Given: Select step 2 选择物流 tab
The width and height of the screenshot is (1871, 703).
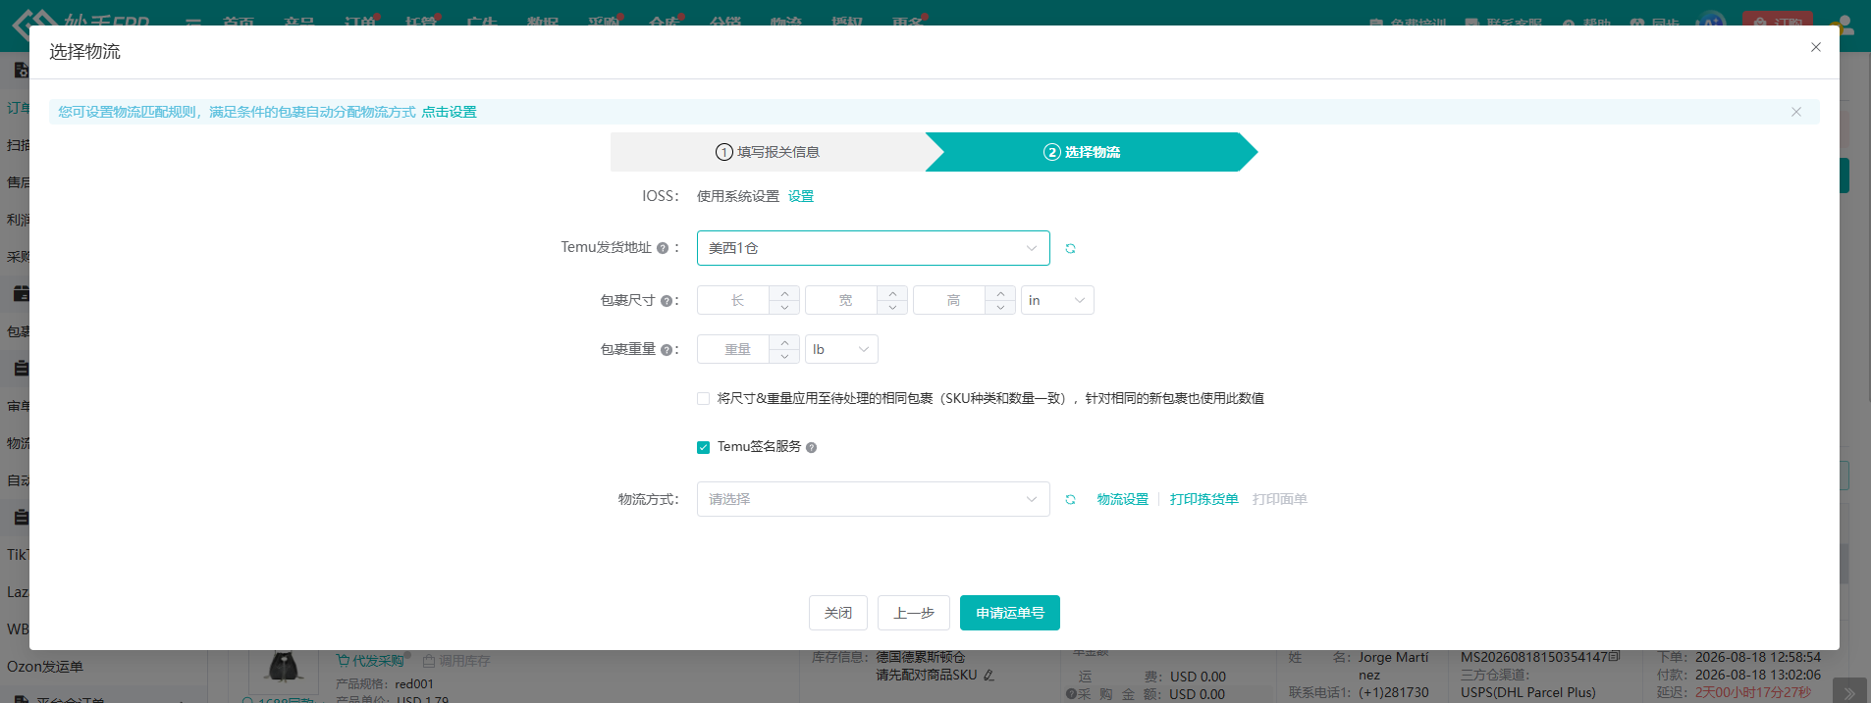Looking at the screenshot, I should click(x=1082, y=152).
